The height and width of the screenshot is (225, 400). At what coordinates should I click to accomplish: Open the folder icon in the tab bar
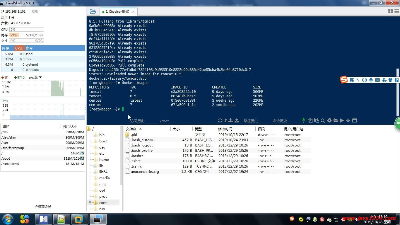pyautogui.click(x=93, y=11)
